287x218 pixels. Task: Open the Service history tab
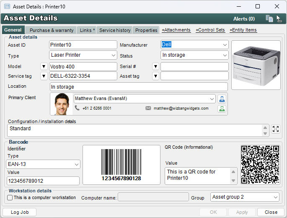115,30
